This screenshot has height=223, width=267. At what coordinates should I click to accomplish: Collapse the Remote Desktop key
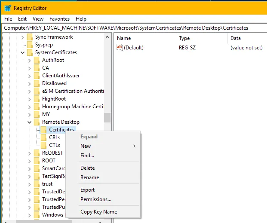(29, 122)
